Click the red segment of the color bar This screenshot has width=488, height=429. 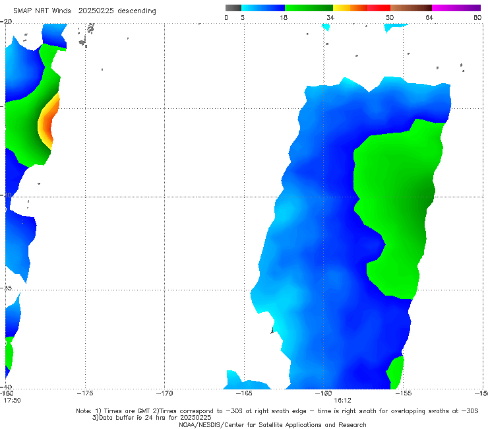pos(379,8)
